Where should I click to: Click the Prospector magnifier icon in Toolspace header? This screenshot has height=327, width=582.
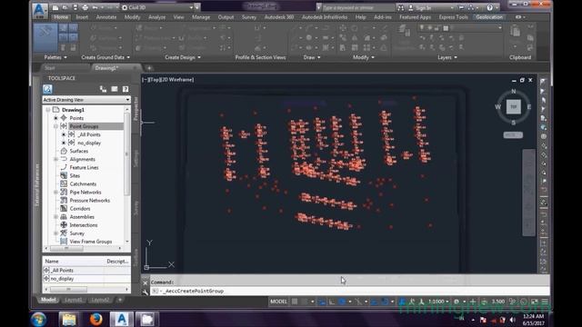[47, 89]
